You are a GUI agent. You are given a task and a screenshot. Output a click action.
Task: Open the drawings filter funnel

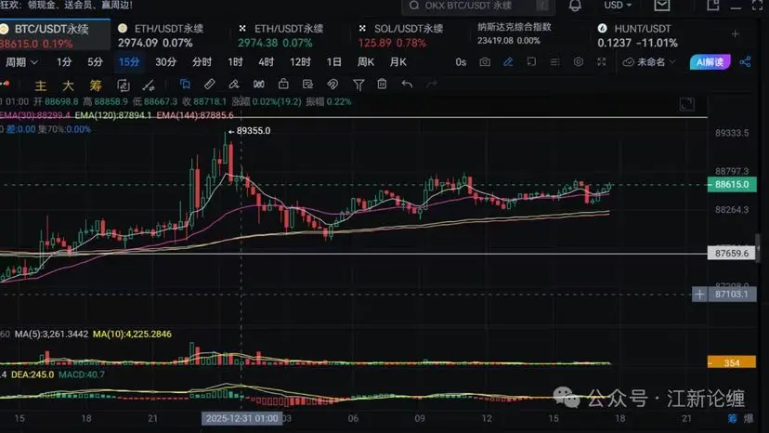pyautogui.click(x=358, y=85)
